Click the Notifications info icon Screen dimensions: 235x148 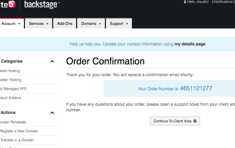pyautogui.click(x=213, y=2)
